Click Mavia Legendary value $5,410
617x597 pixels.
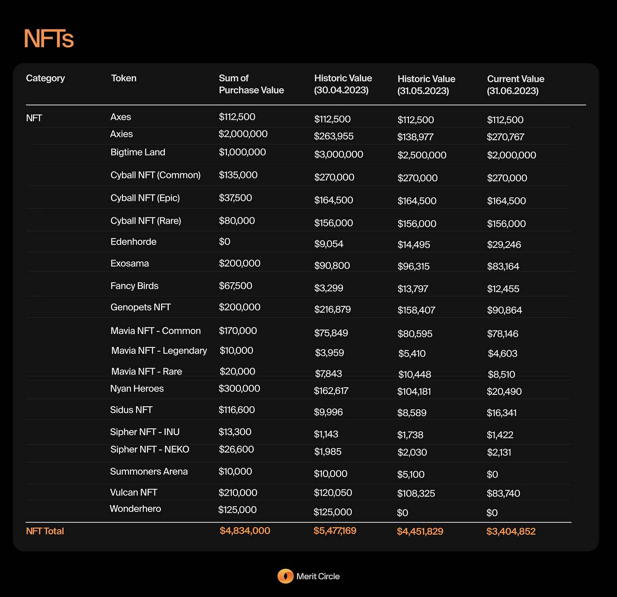[x=412, y=353]
